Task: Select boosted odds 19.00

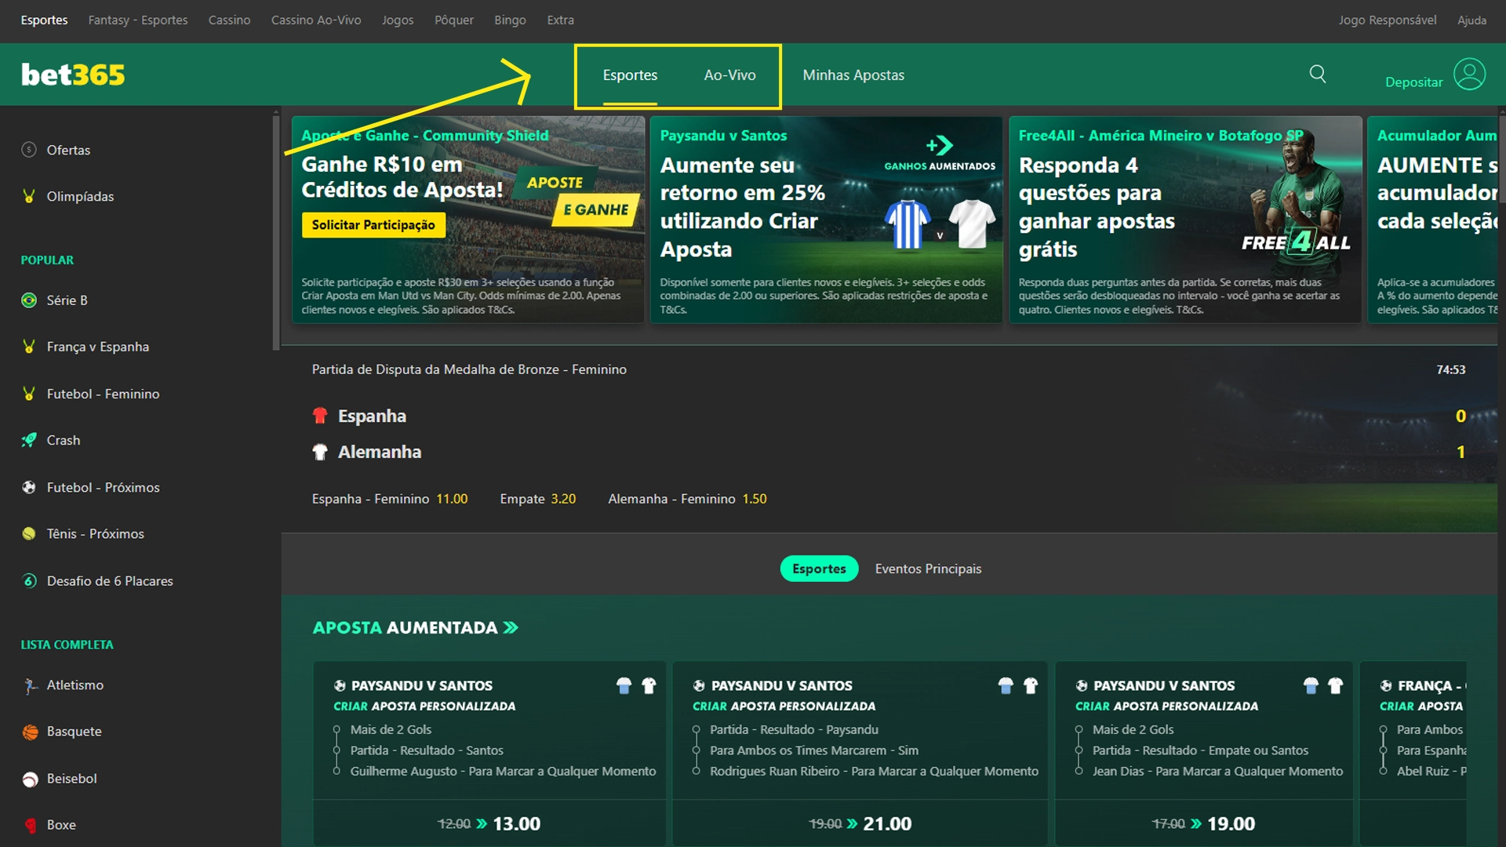Action: (x=1203, y=823)
